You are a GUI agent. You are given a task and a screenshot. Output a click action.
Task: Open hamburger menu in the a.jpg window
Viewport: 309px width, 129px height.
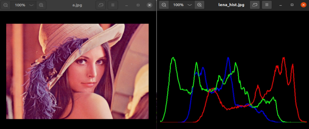[113, 5]
